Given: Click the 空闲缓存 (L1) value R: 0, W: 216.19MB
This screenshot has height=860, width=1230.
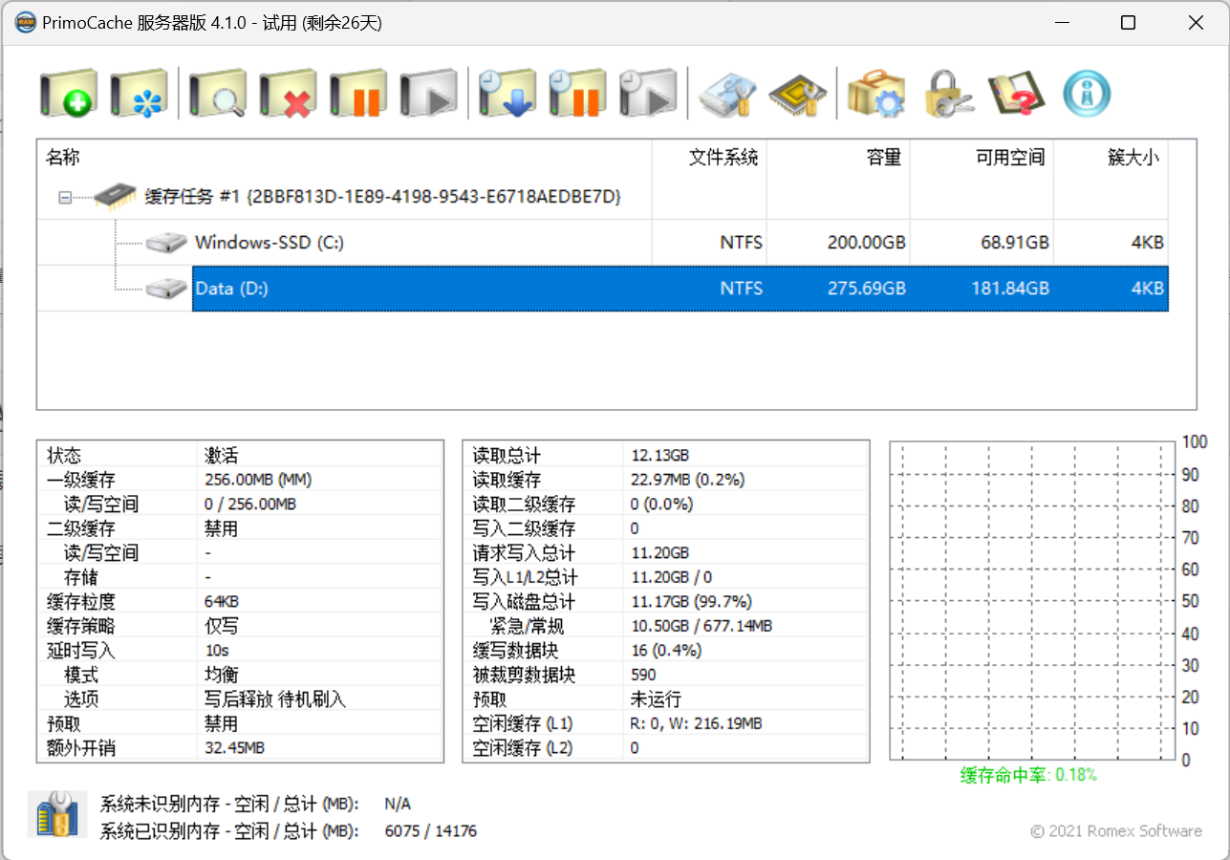Looking at the screenshot, I should coord(697,723).
